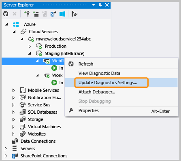
Task: Click the SQL Databases icon
Action: (x=23, y=112)
